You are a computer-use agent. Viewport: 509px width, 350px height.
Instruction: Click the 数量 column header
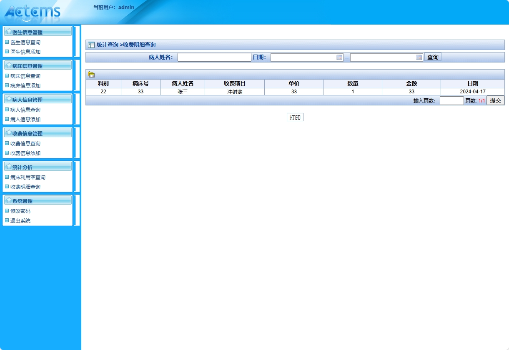(353, 84)
